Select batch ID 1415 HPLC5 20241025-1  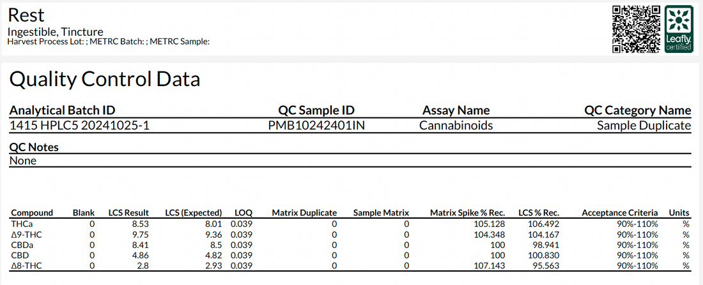point(79,126)
